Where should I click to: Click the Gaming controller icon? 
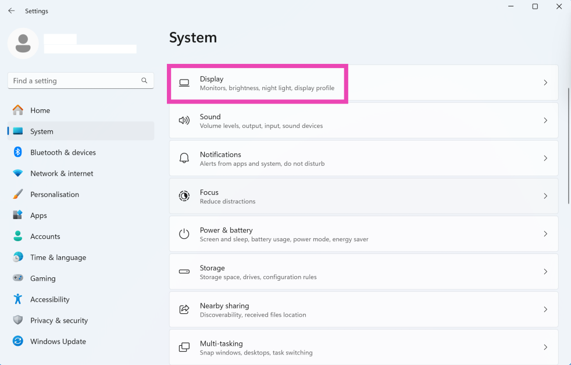[18, 278]
